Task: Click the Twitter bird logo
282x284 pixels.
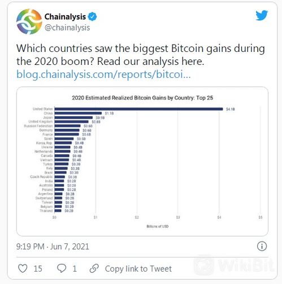Action: click(x=262, y=15)
